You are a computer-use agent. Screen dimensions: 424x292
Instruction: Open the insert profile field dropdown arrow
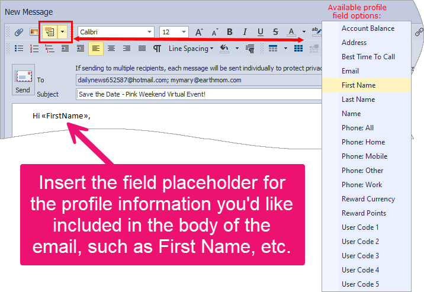click(x=62, y=32)
